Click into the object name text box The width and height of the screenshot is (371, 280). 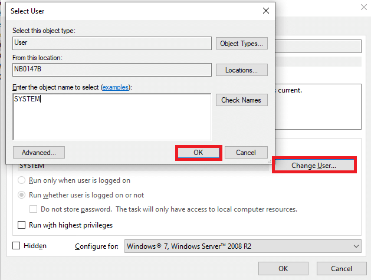click(111, 116)
